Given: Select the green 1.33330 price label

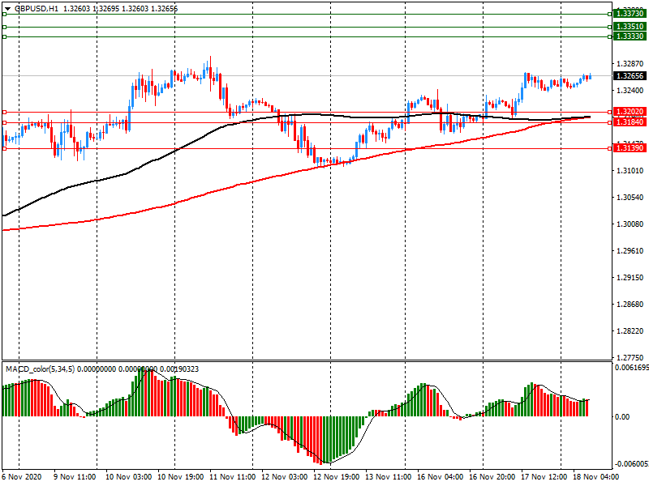Looking at the screenshot, I should coord(630,36).
